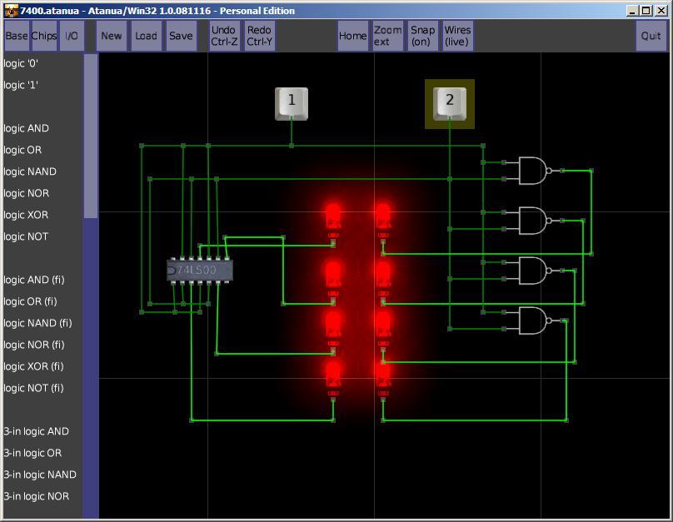This screenshot has width=673, height=522.
Task: Redo with the Redo Ctrl-Y button
Action: coord(259,36)
